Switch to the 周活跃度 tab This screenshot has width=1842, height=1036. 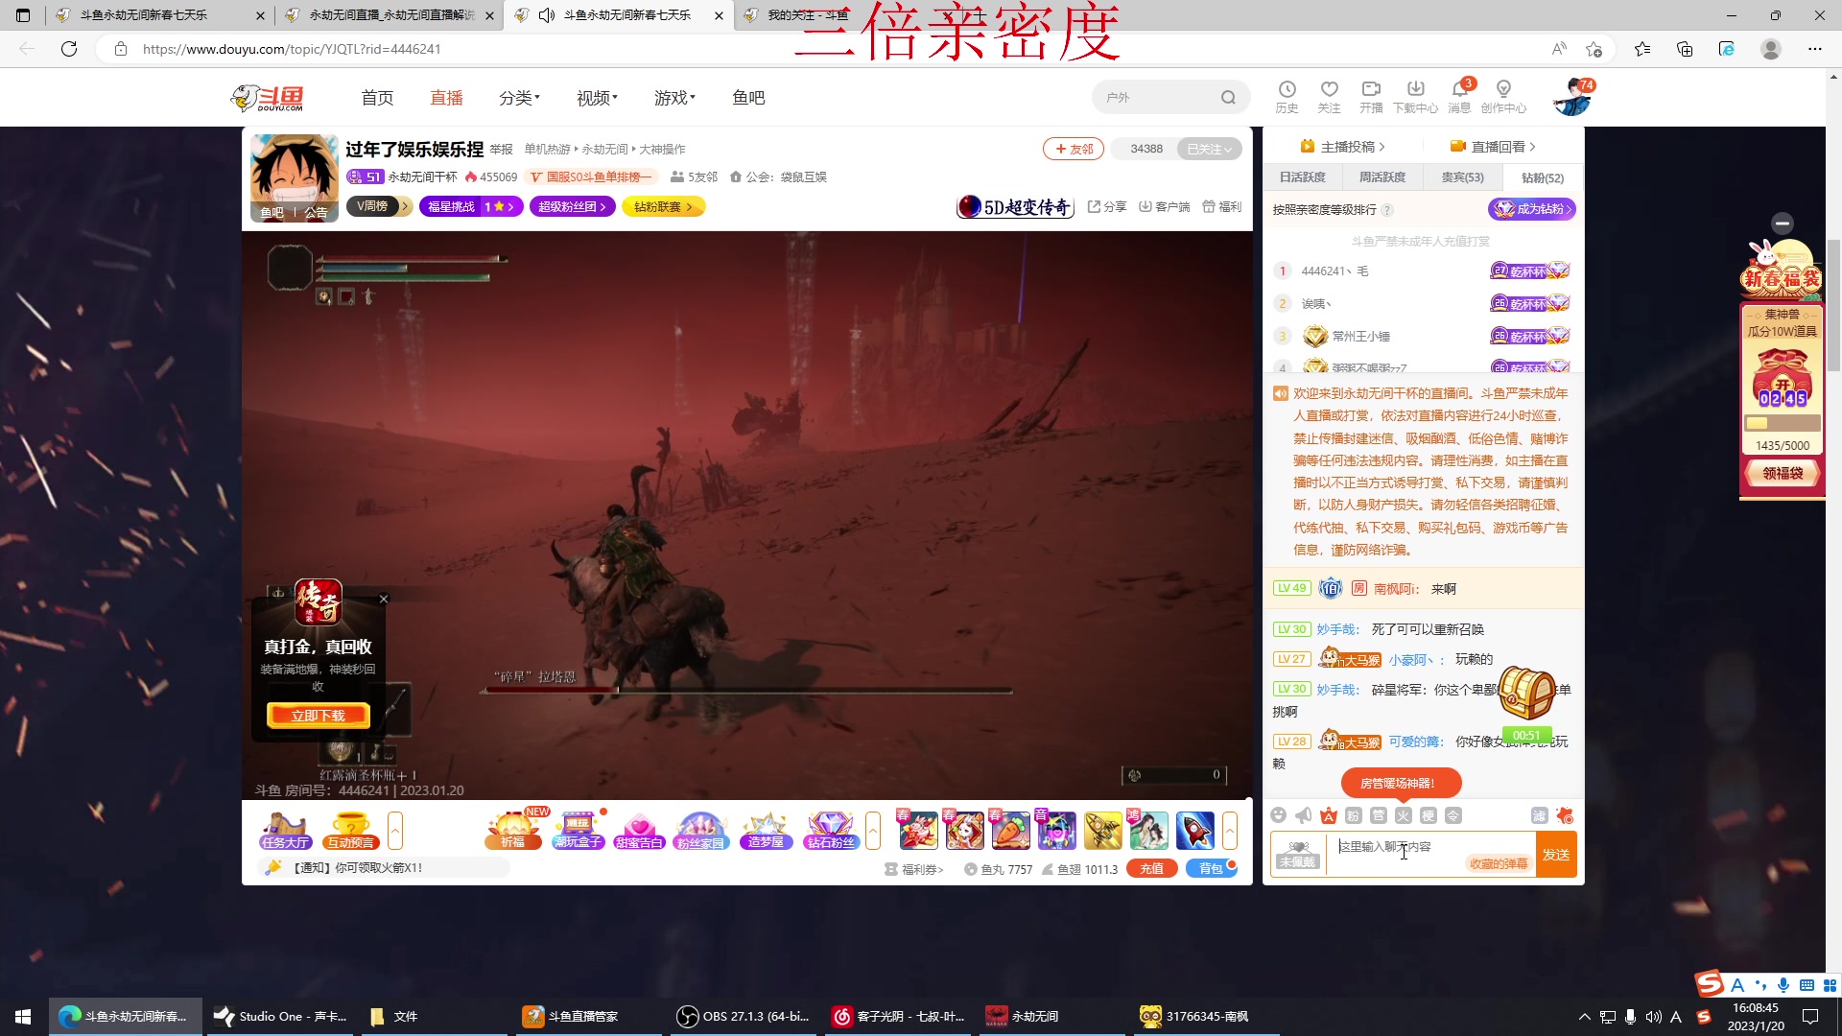(x=1382, y=177)
